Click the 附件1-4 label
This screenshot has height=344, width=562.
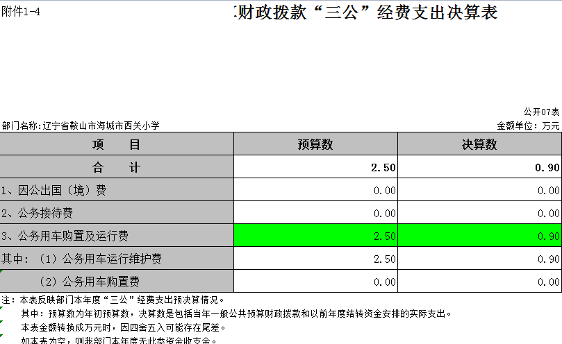click(x=21, y=12)
